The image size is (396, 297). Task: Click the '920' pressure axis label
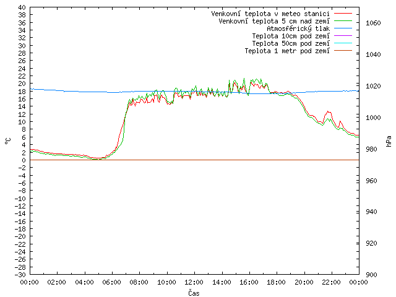pos(371,243)
